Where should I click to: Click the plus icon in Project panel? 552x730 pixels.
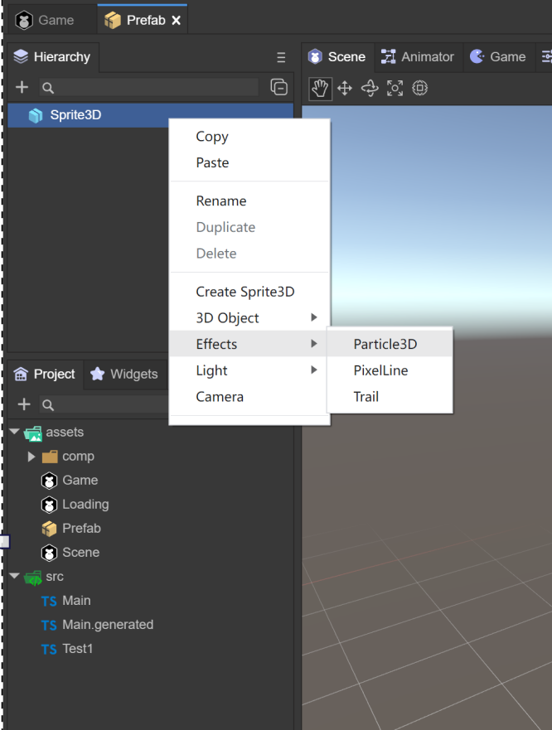tap(24, 404)
